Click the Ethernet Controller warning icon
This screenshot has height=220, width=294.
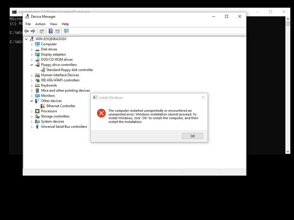tap(43, 106)
